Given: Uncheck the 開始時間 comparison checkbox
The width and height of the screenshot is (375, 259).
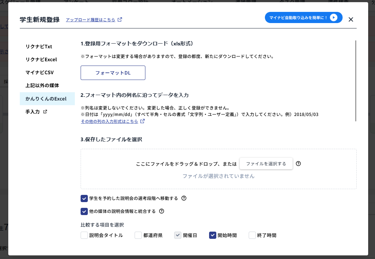Looking at the screenshot, I should [x=212, y=235].
